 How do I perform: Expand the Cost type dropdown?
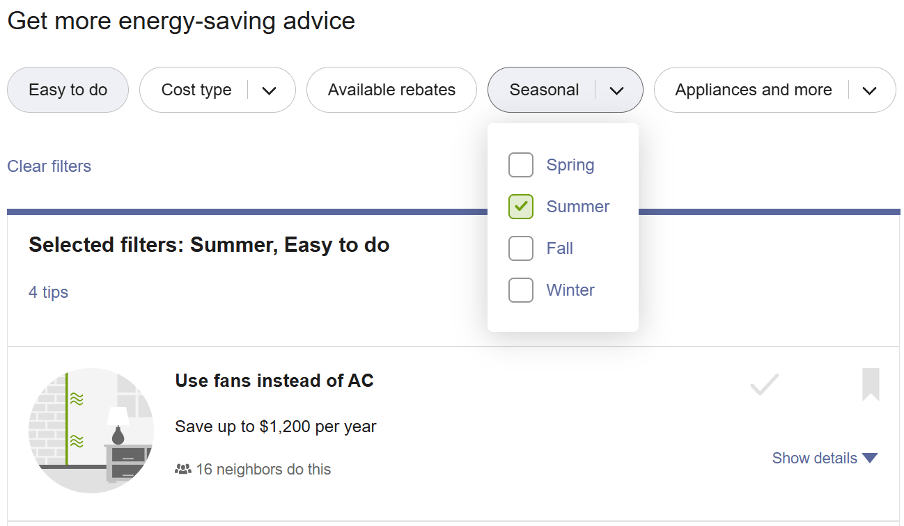pyautogui.click(x=270, y=90)
